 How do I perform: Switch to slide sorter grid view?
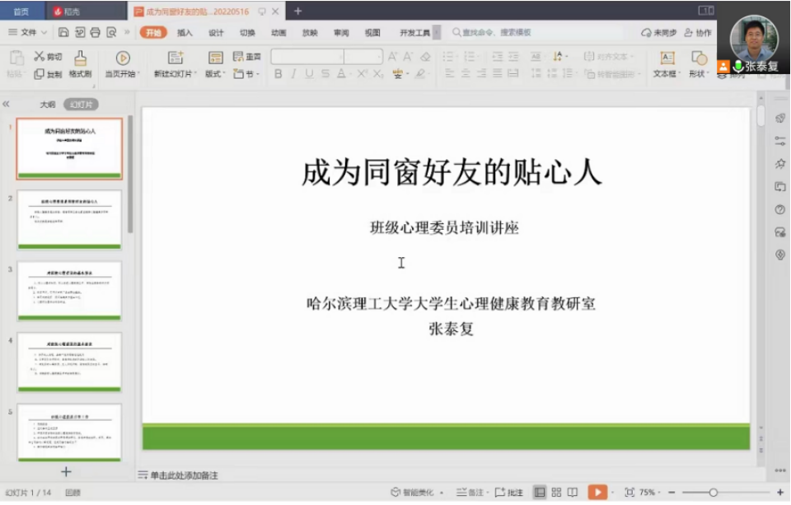pos(556,493)
